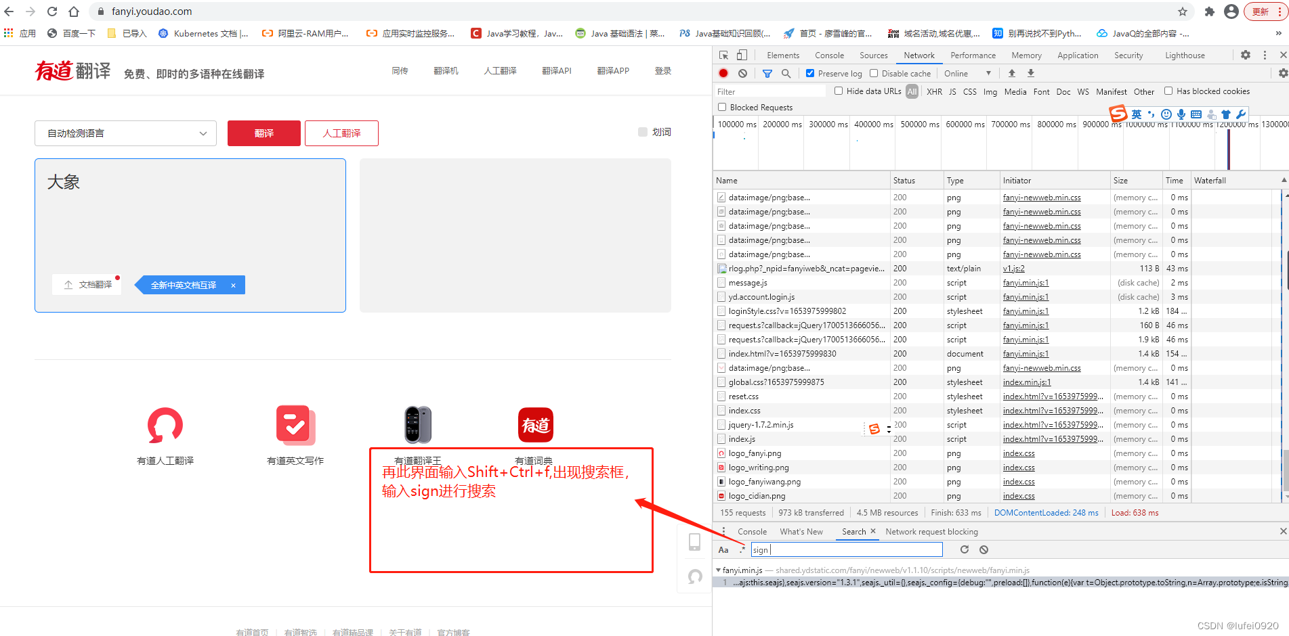Close the Search drawer tab

pyautogui.click(x=873, y=531)
